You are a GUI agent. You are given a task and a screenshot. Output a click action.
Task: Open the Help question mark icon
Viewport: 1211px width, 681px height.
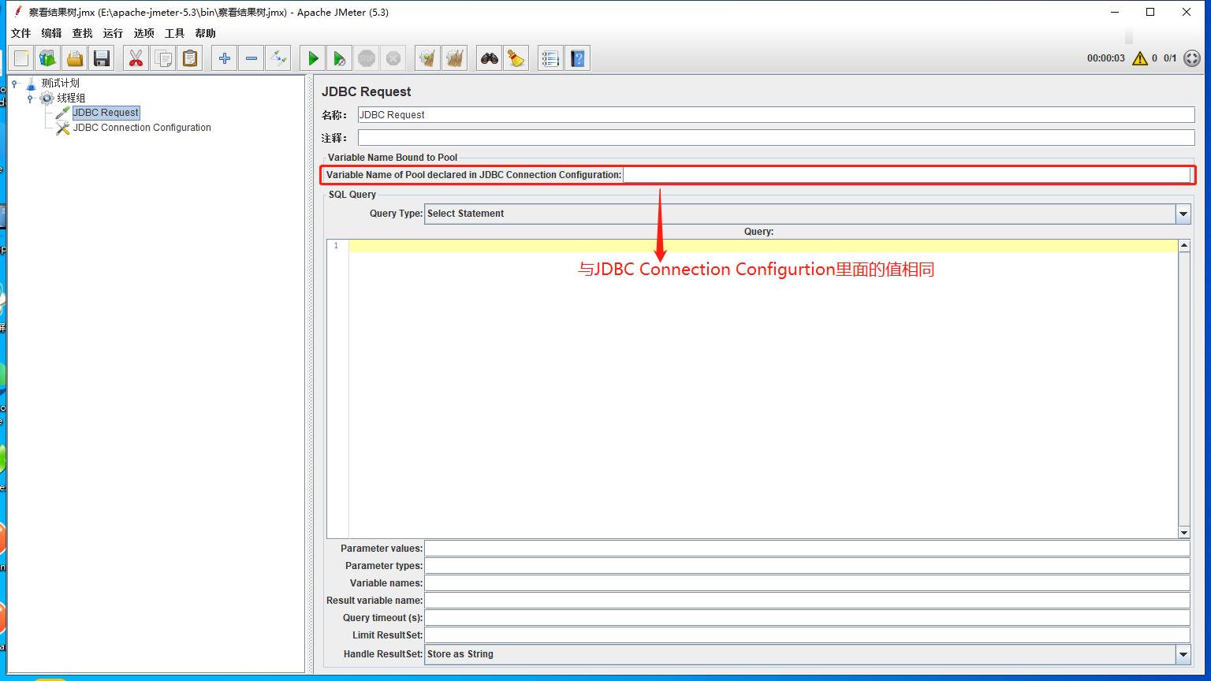[x=577, y=58]
